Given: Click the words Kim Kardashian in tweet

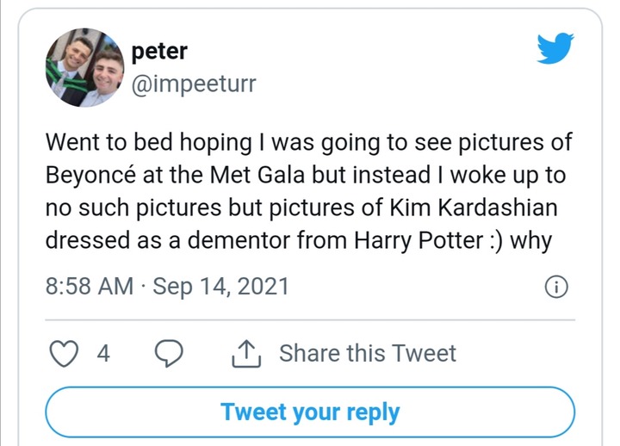Looking at the screenshot, I should pyautogui.click(x=474, y=208).
